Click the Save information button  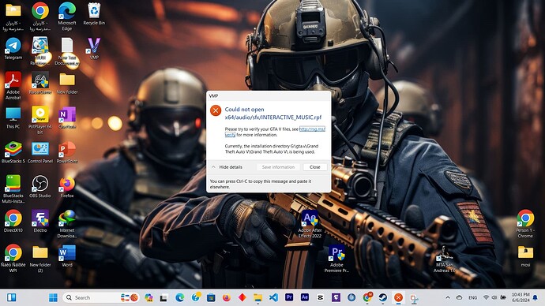pos(278,167)
